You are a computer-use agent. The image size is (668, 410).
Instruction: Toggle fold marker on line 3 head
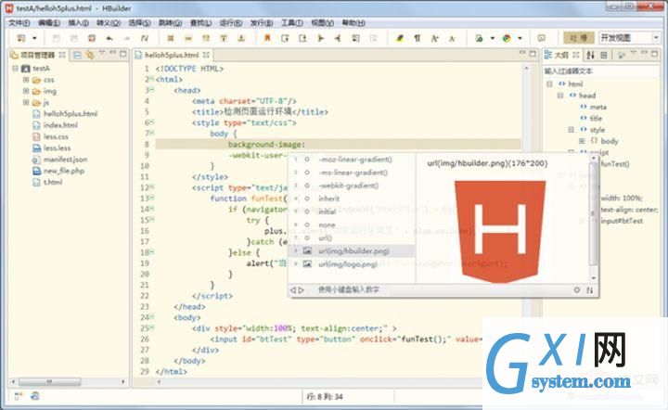[151, 90]
